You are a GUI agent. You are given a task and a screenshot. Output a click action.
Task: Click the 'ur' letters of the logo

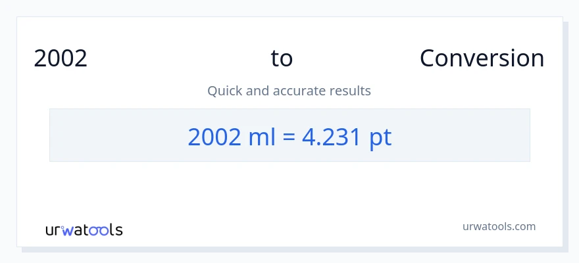coord(53,231)
